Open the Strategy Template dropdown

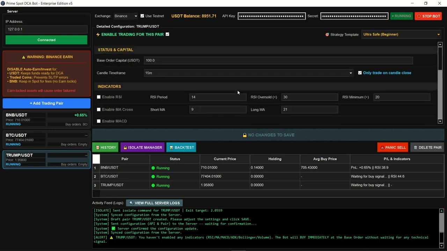[401, 35]
